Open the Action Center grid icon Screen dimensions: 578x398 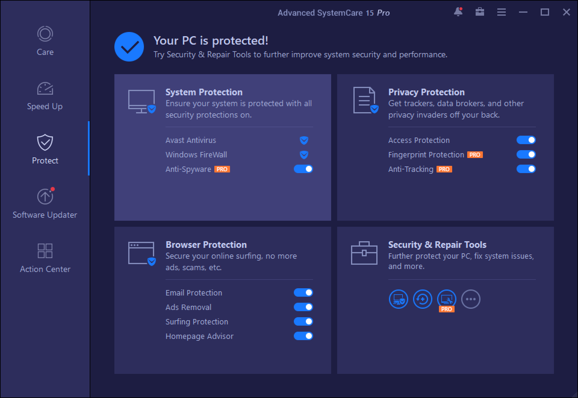coord(45,251)
